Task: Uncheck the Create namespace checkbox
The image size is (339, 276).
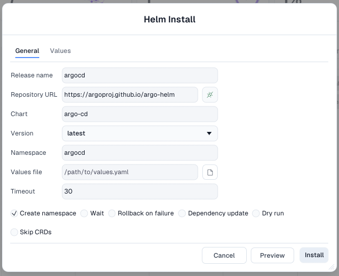Action: 14,213
